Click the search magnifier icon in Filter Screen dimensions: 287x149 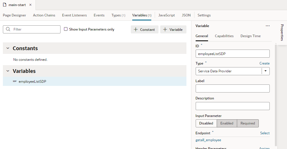(8, 29)
